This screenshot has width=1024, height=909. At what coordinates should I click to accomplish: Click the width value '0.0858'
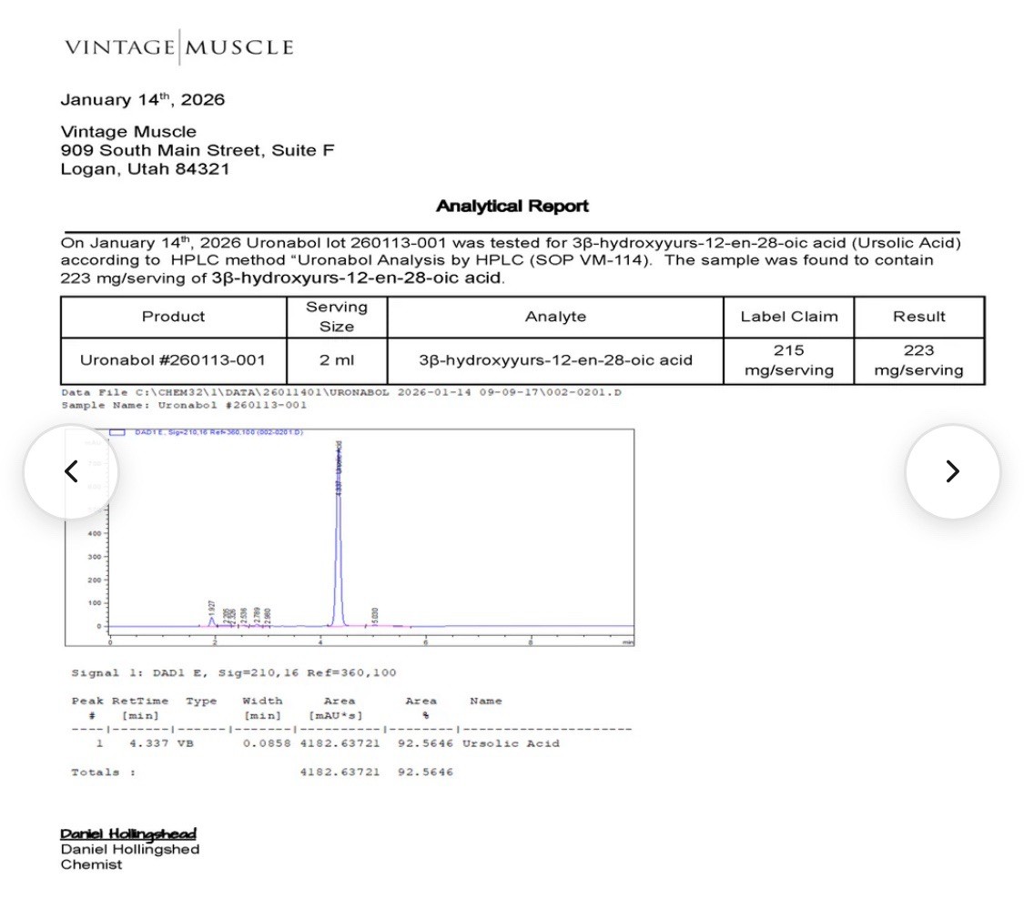pos(267,743)
